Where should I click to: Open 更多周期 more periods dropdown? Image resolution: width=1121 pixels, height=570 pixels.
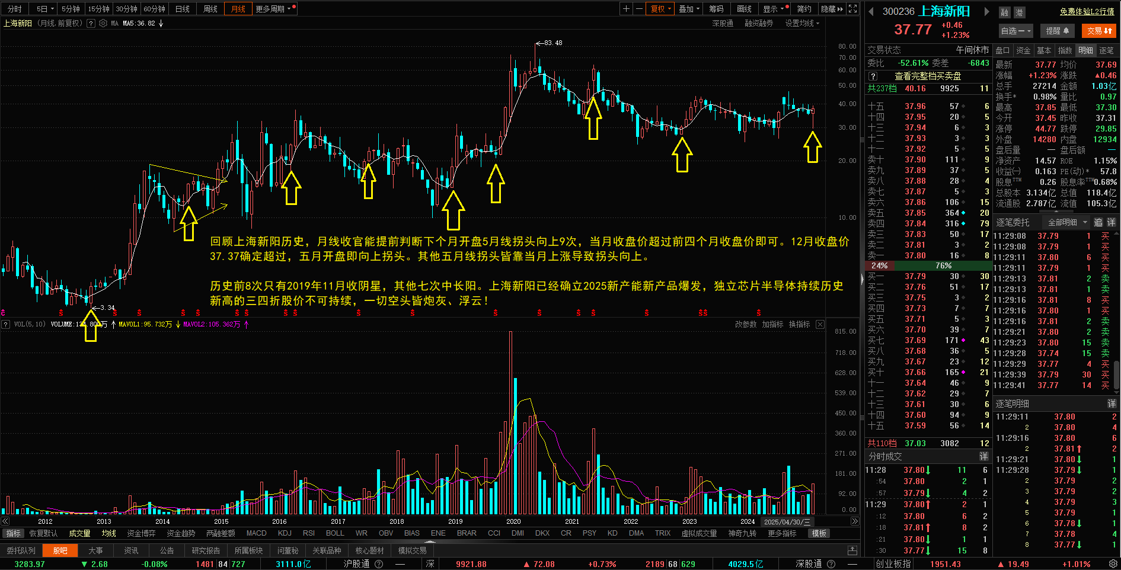tap(274, 9)
